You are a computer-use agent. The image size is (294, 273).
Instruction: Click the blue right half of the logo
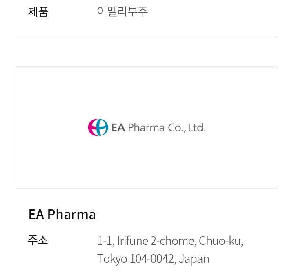click(103, 127)
